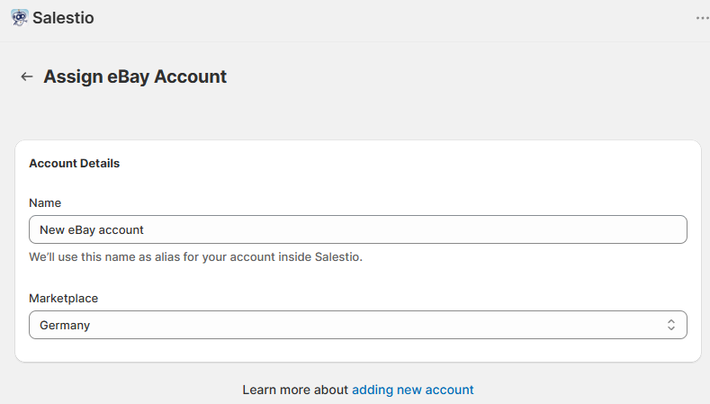Screen dimensions: 710x404
Task: Click the top Salestio header bar
Action: [360, 18]
